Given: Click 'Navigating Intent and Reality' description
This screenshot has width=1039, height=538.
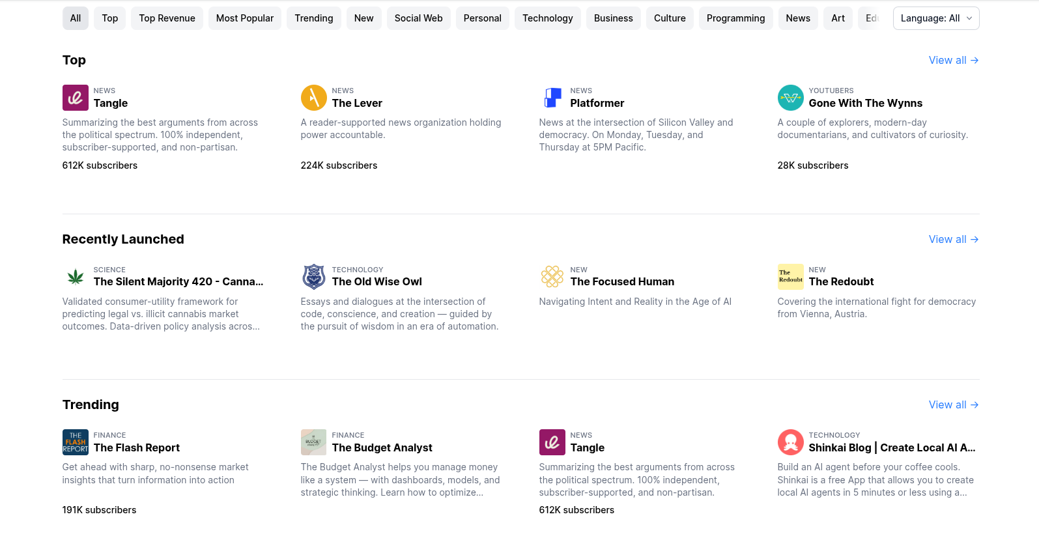Looking at the screenshot, I should [635, 302].
